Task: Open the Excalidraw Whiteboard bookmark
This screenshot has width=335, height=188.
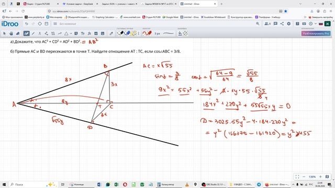Action: 213,17
